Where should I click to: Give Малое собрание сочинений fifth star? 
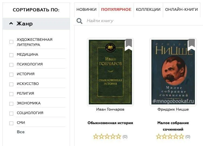(181, 137)
